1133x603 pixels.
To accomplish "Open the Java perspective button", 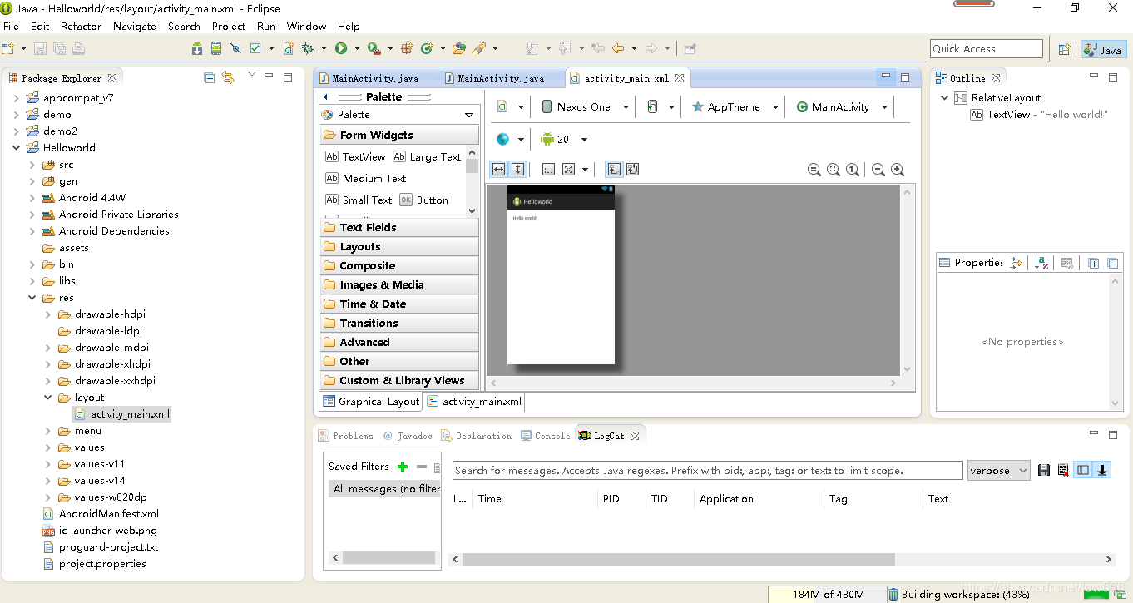I will coord(1103,50).
